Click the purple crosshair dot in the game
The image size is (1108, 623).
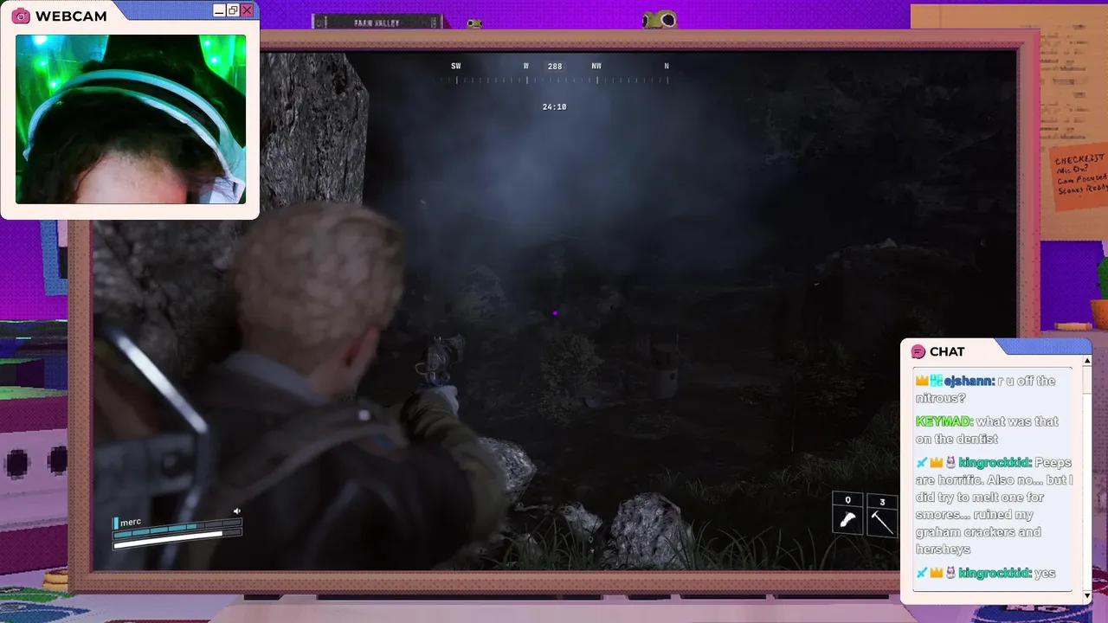555,313
